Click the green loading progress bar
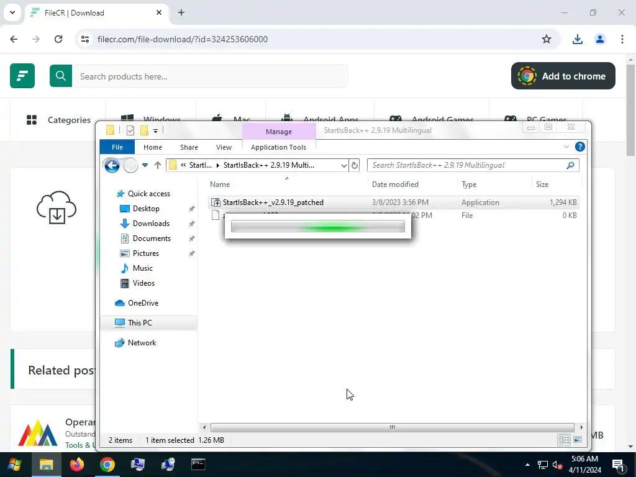636x477 pixels. coord(317,226)
